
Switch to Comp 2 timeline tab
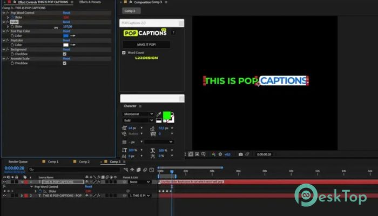pos(84,161)
